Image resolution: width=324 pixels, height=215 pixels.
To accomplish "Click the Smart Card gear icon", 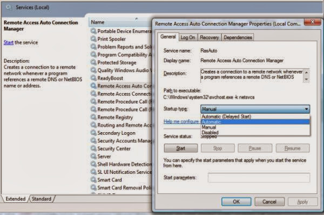I will (x=93, y=180).
